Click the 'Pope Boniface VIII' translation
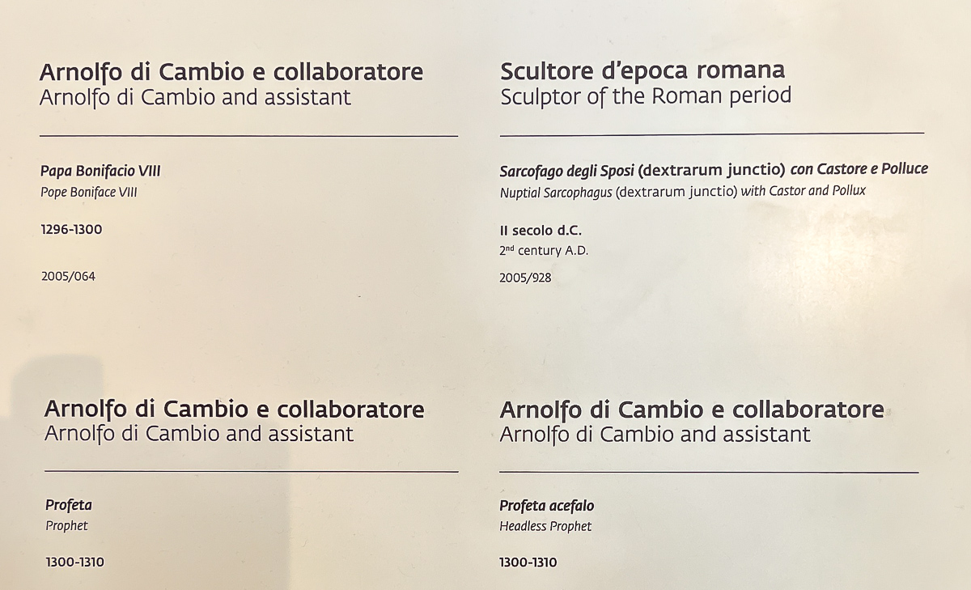The height and width of the screenshot is (590, 971). (x=89, y=193)
